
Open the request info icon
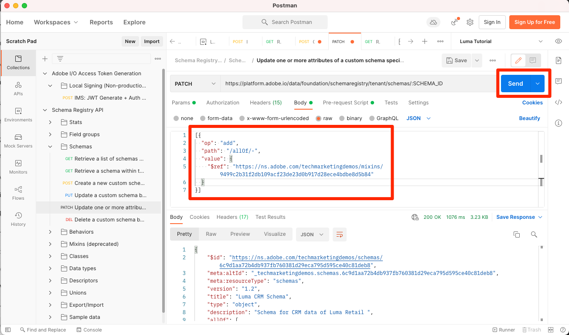(x=559, y=123)
